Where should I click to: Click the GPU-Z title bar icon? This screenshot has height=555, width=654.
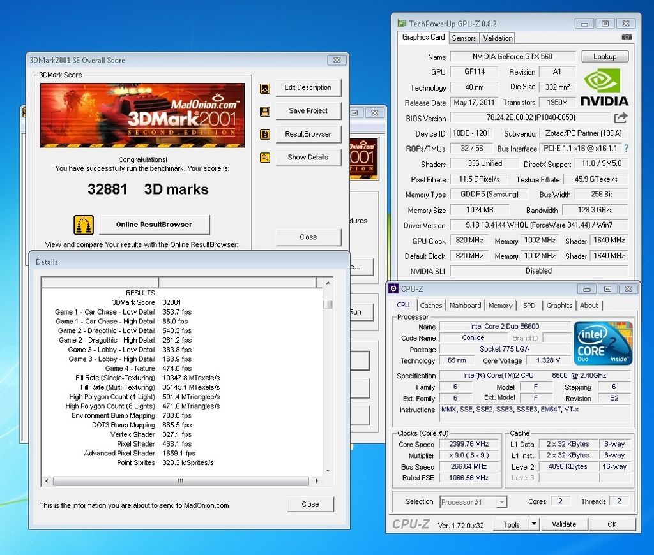pos(402,24)
